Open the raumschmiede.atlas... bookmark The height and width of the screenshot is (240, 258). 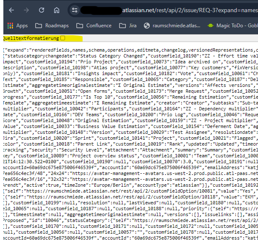pyautogui.click(x=172, y=26)
